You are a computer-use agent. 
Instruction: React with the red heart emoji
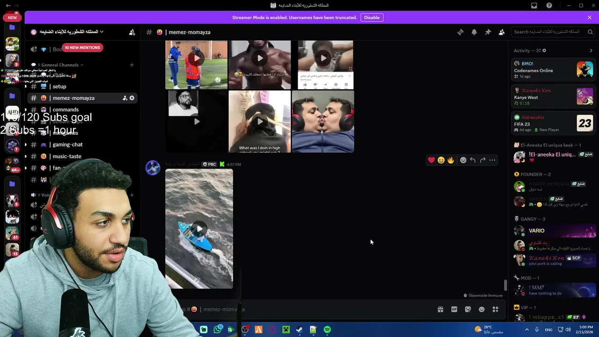coord(431,160)
